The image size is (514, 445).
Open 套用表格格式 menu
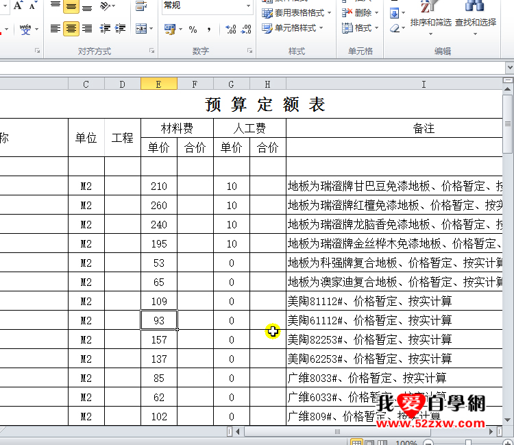click(x=297, y=13)
